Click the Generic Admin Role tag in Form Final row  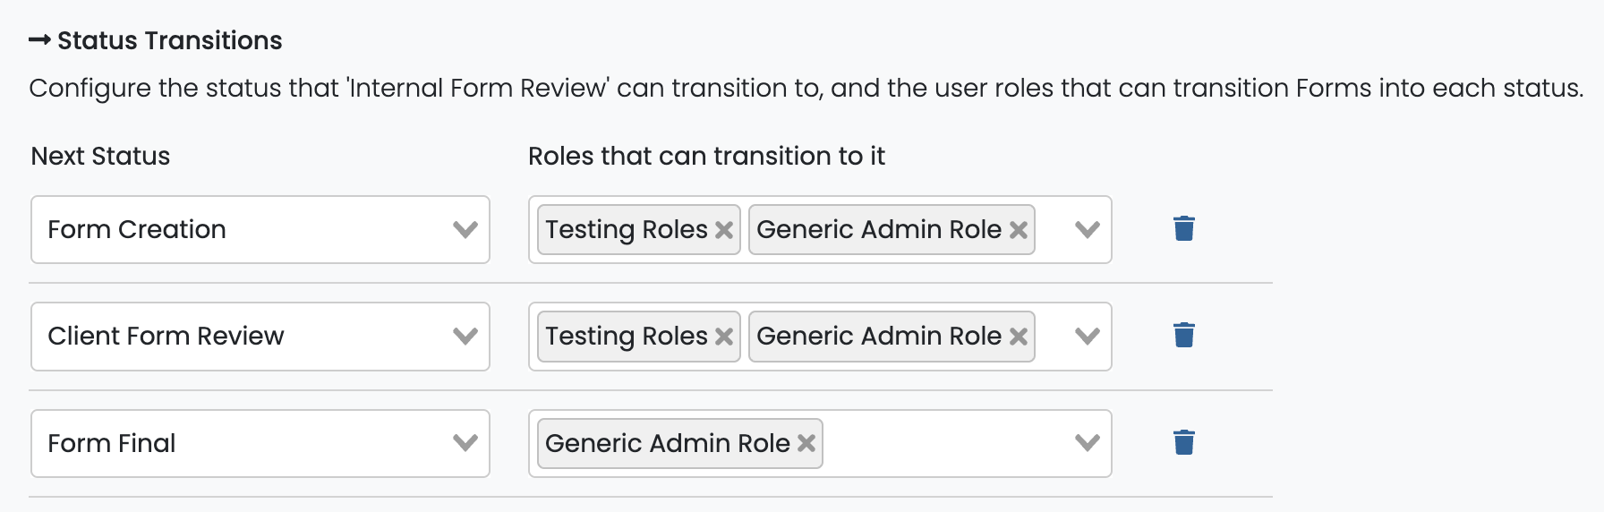[x=667, y=443]
